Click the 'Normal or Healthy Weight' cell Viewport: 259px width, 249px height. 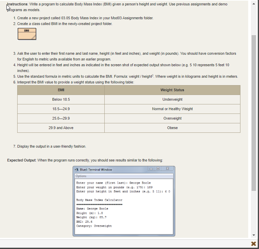[x=172, y=109]
